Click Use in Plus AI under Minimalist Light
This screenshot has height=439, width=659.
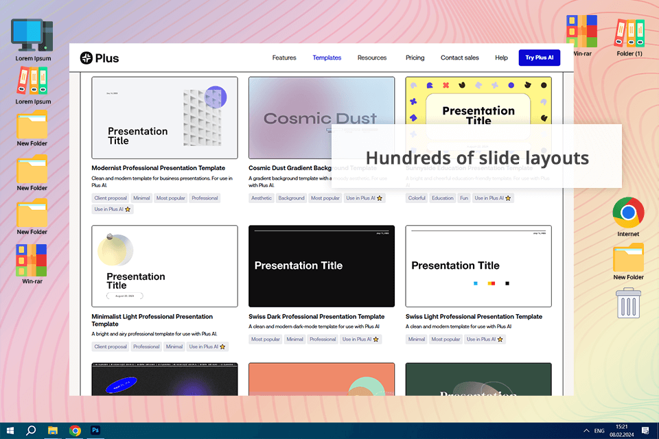click(207, 346)
